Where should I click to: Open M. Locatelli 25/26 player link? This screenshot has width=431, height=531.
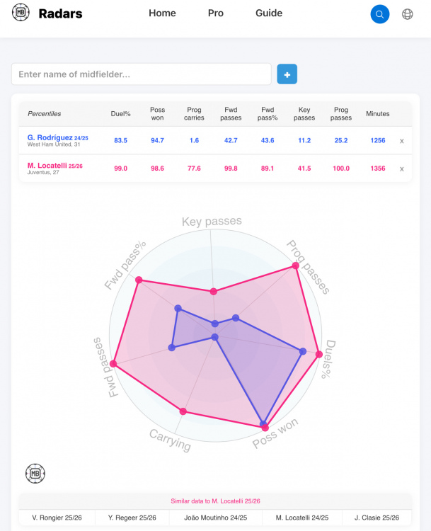click(x=55, y=166)
